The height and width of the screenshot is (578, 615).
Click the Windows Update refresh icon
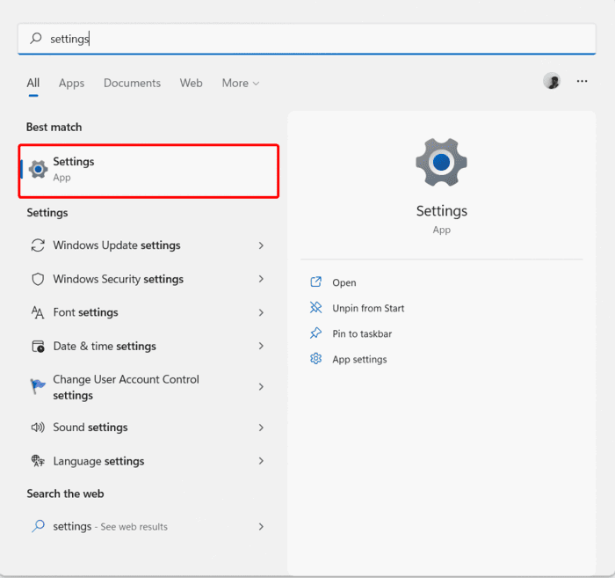(38, 245)
